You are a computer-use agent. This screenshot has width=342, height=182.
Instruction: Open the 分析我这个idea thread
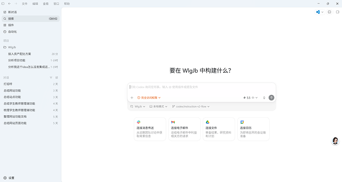(x=31, y=67)
